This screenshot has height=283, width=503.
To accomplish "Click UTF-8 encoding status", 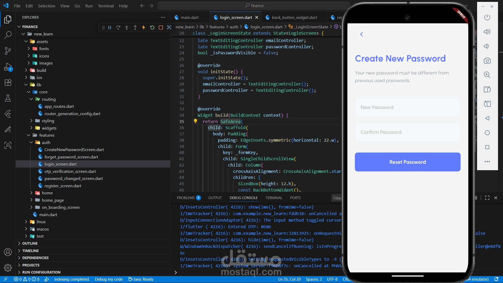I will click(x=332, y=279).
